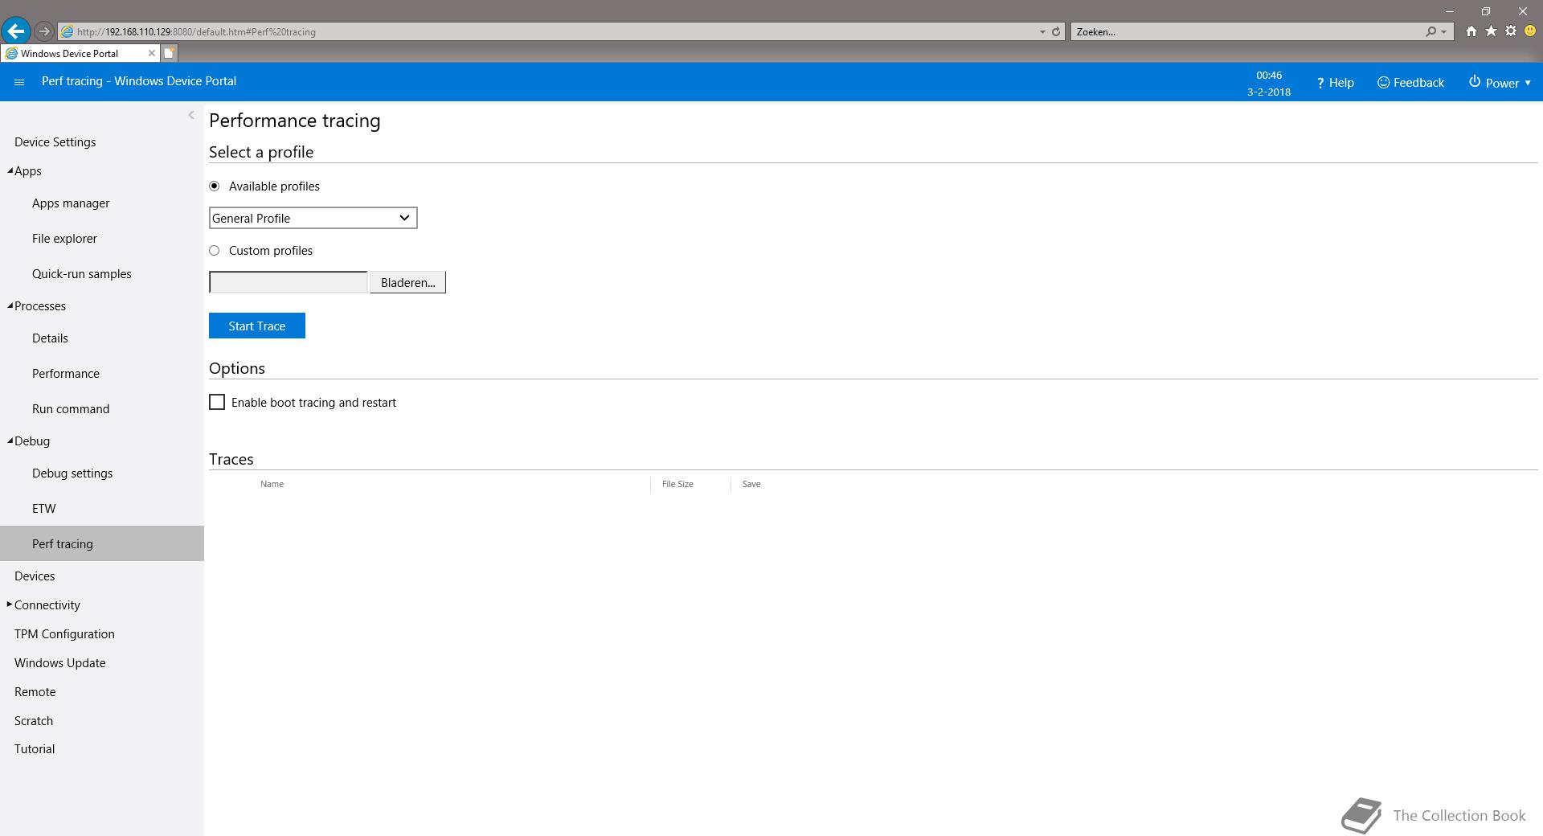Open Processes Details page
Screen dimensions: 1543x836
point(50,338)
